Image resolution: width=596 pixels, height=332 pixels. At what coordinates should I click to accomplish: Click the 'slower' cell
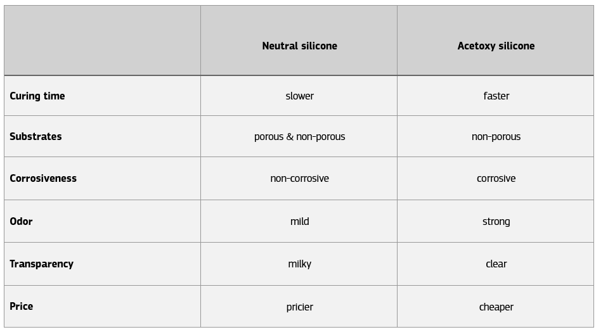click(x=299, y=96)
